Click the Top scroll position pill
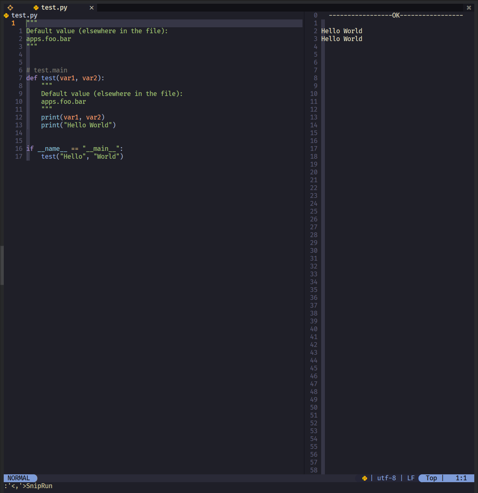478x493 pixels. [431, 478]
